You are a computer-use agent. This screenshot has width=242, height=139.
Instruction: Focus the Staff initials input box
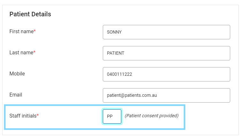[x=112, y=116]
